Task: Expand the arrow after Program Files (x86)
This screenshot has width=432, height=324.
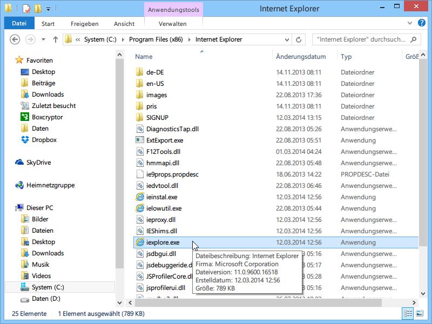Action: tap(190, 39)
